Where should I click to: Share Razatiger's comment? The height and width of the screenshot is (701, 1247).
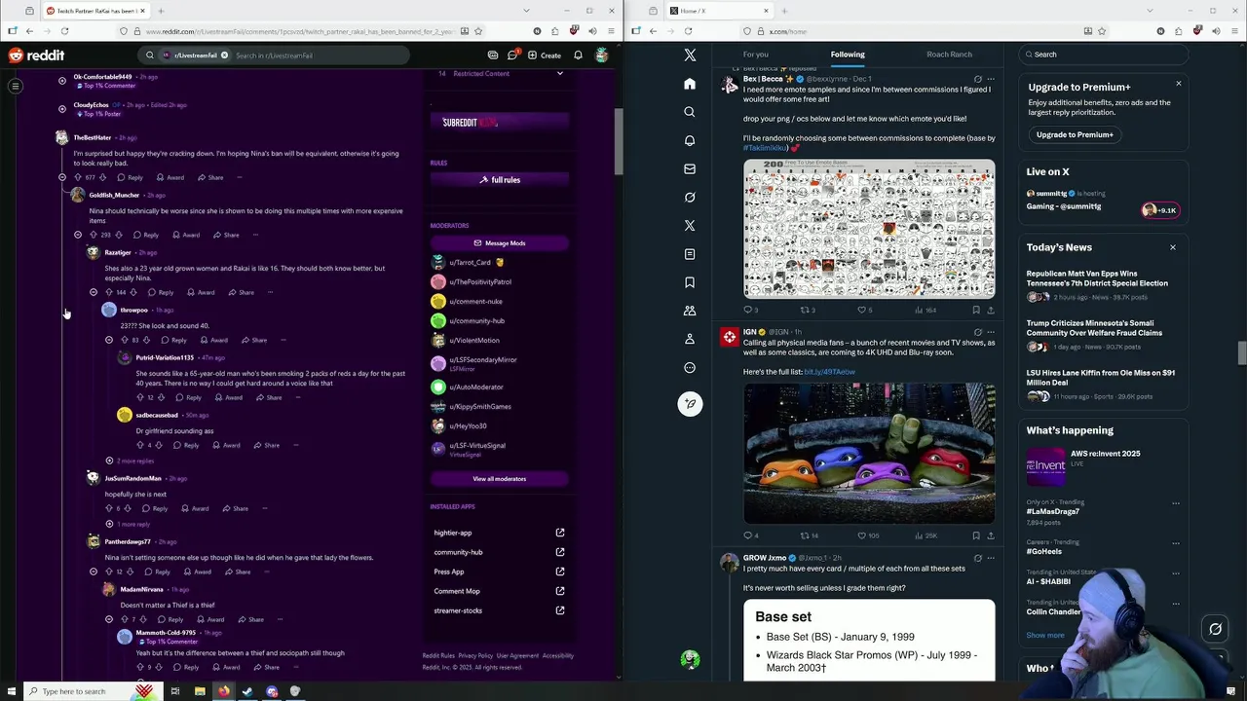pos(242,292)
